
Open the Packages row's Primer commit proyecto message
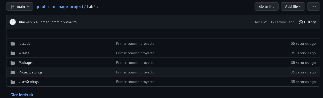(135, 63)
